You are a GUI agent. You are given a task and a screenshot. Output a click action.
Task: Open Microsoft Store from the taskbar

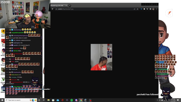tap(53, 100)
